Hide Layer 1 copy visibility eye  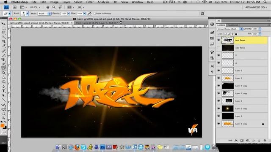tap(218, 109)
